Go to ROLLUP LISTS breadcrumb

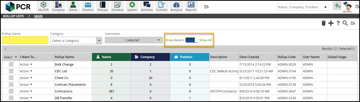point(13,16)
